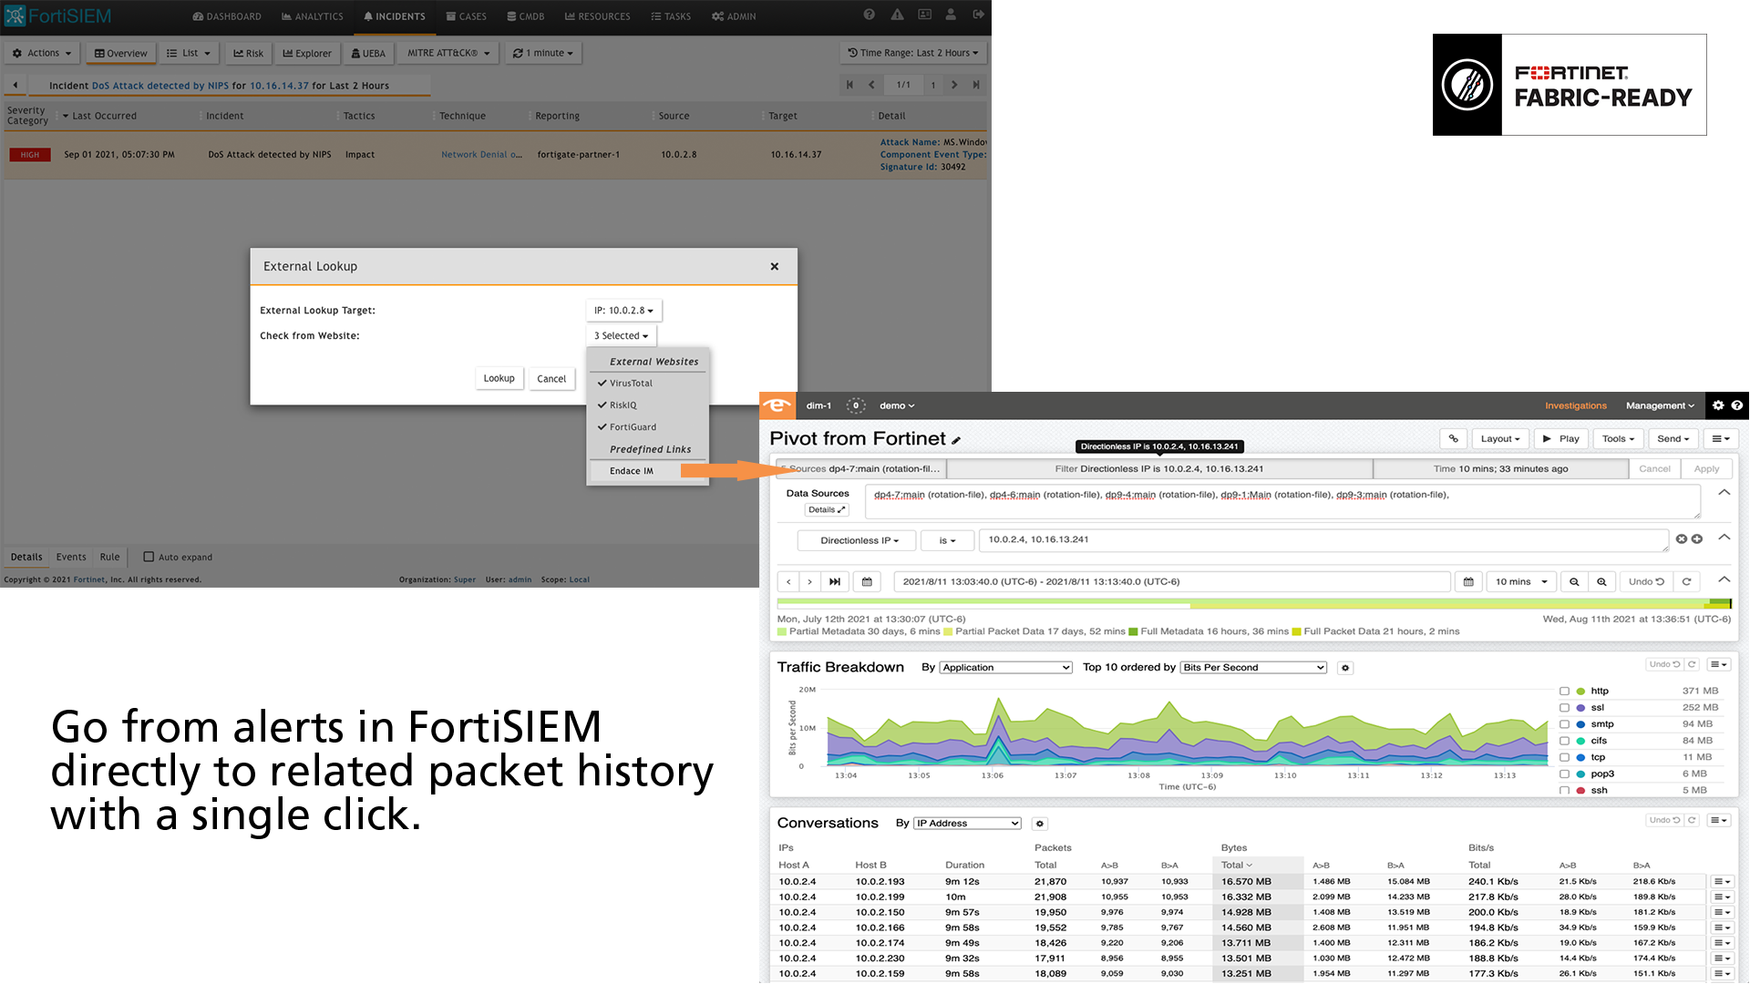This screenshot has height=984, width=1750.
Task: Open the start date calendar icon
Action: (867, 581)
